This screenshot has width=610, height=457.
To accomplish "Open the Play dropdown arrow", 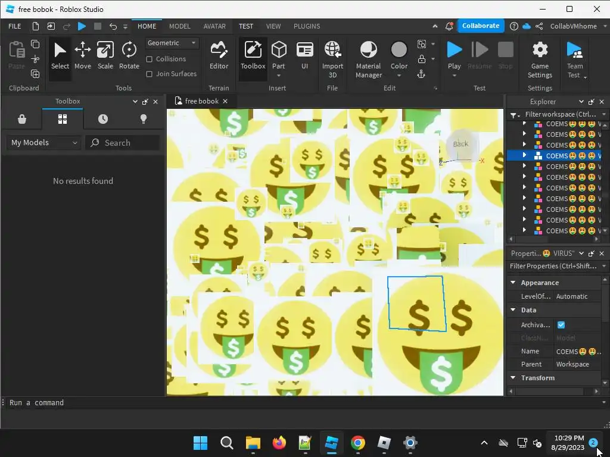I will click(x=454, y=76).
